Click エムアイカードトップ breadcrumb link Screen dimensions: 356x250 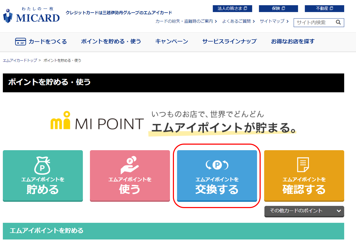20,61
